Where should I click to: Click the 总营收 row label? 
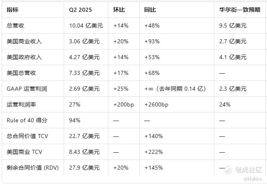point(15,26)
